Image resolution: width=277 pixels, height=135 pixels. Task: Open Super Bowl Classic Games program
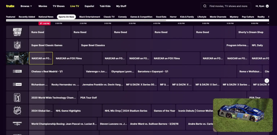coord(54,45)
